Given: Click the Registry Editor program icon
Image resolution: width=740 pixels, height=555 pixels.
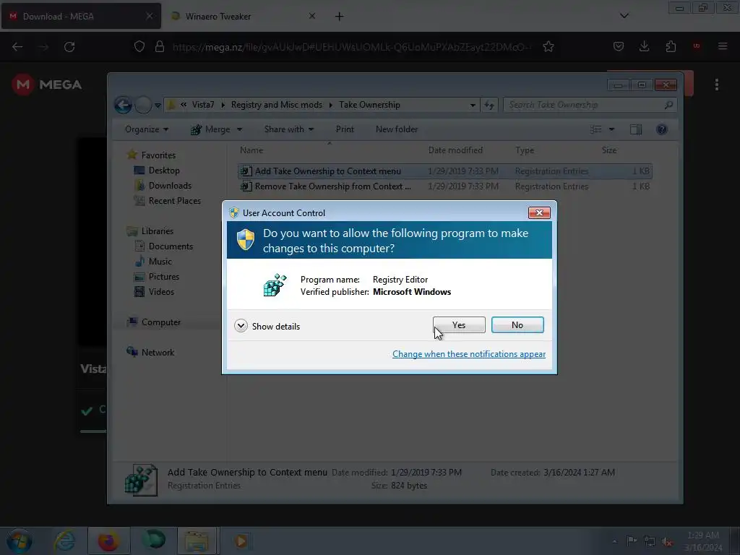Looking at the screenshot, I should [275, 285].
